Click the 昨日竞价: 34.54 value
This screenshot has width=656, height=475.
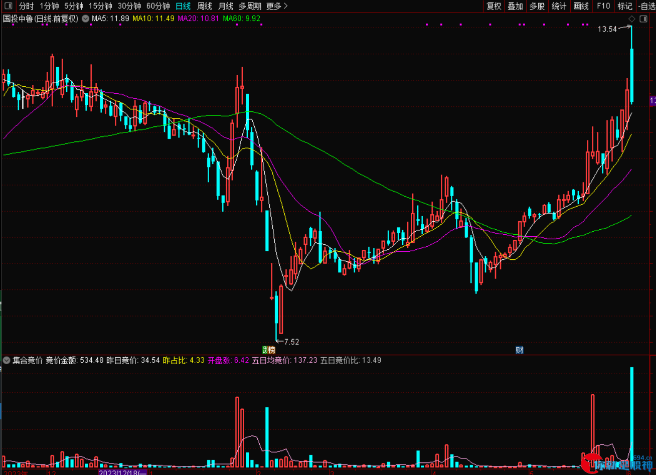point(133,360)
